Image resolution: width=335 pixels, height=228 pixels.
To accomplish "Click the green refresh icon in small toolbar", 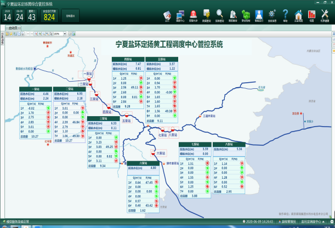I will pyautogui.click(x=73, y=34).
